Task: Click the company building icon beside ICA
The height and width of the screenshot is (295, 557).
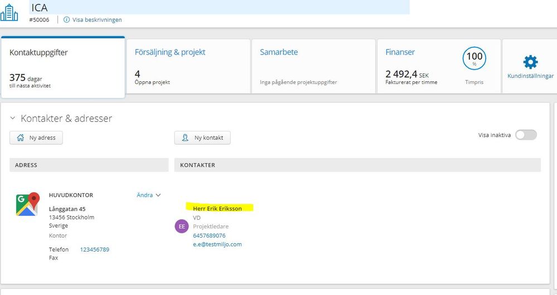Action: [9, 12]
